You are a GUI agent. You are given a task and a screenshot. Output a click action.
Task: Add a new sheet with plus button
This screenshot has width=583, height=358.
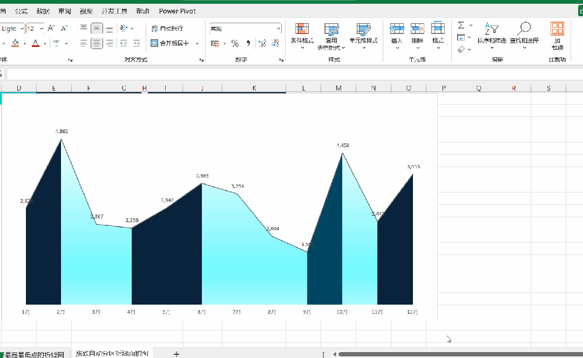pyautogui.click(x=177, y=354)
